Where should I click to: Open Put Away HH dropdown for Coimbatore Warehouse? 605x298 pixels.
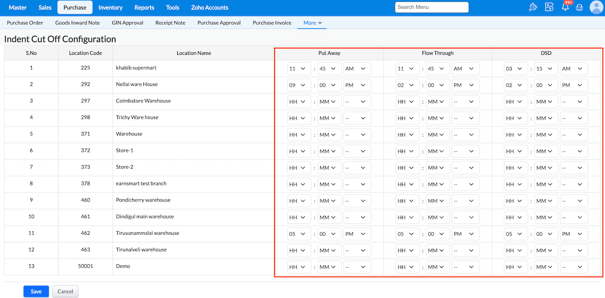pyautogui.click(x=299, y=102)
